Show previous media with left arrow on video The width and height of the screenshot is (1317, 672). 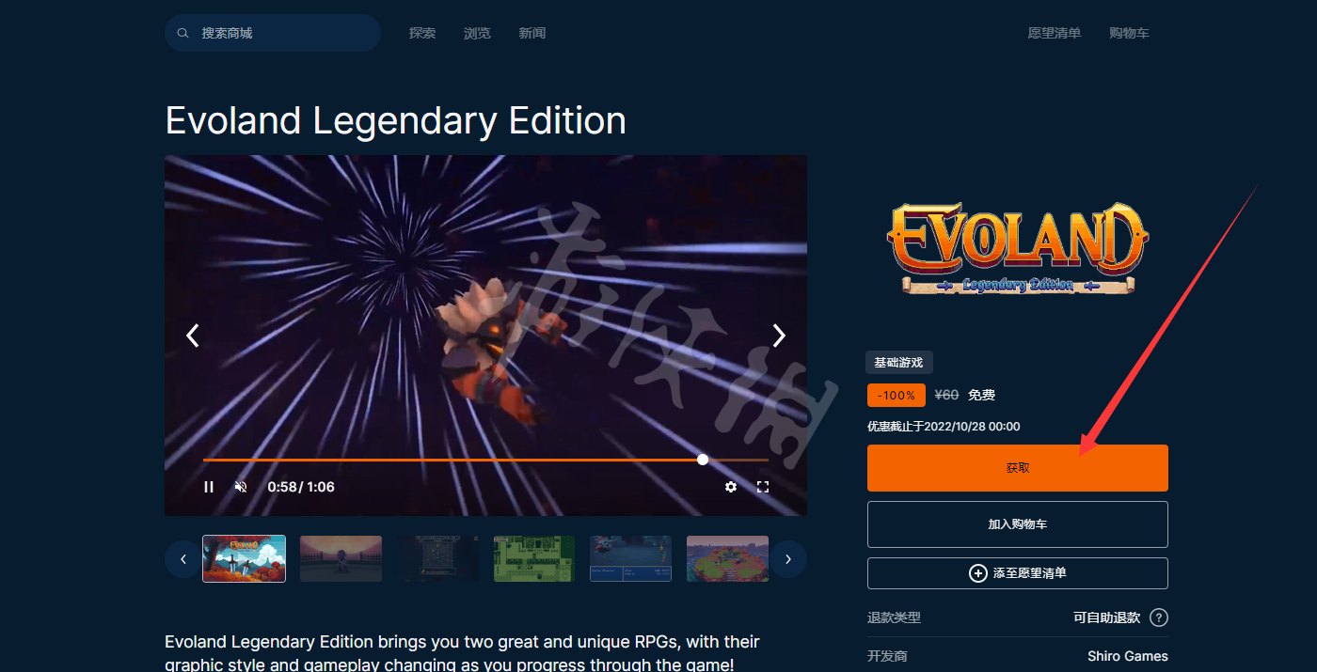coord(193,336)
